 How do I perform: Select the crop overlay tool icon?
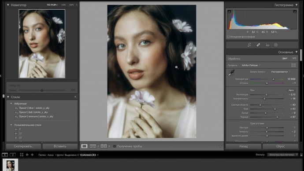[x=249, y=45]
